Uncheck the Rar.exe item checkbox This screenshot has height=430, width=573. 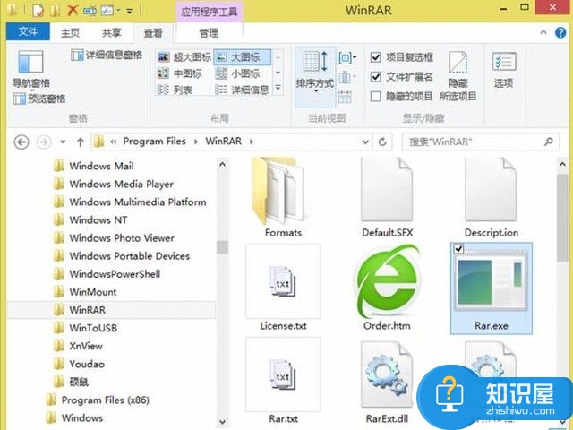click(x=458, y=249)
